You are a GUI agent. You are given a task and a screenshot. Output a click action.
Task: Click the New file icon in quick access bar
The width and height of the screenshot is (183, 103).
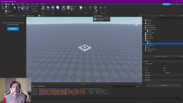[x=6, y=4]
